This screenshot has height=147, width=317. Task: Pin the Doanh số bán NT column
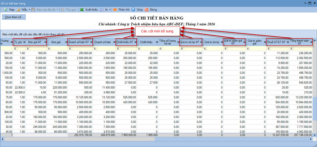click(91, 42)
